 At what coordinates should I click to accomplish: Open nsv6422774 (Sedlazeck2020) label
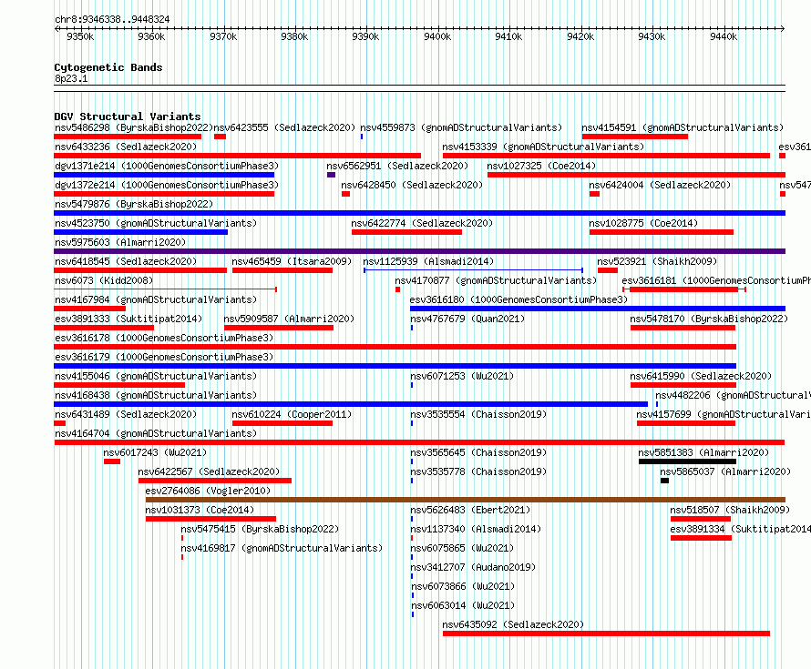(x=422, y=223)
